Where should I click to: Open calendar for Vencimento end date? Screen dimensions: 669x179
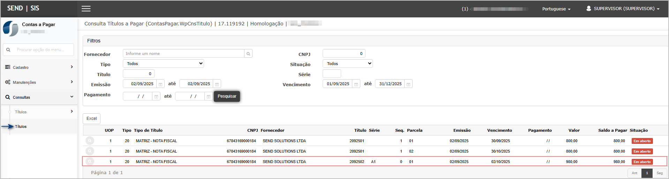408,84
